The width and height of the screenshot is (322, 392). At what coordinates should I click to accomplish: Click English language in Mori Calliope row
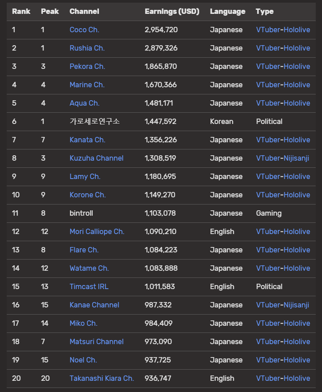tap(222, 231)
